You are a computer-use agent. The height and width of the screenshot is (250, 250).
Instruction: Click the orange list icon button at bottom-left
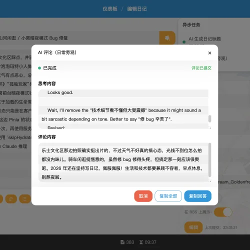pos(24,199)
